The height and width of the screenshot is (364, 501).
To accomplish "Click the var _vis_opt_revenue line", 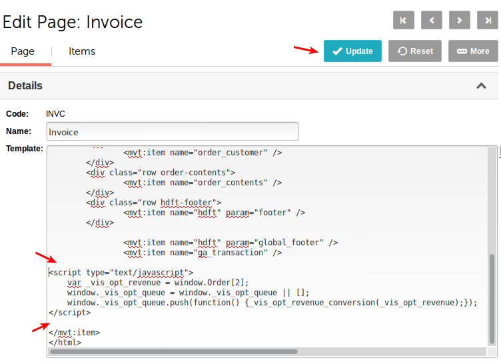I will [158, 283].
